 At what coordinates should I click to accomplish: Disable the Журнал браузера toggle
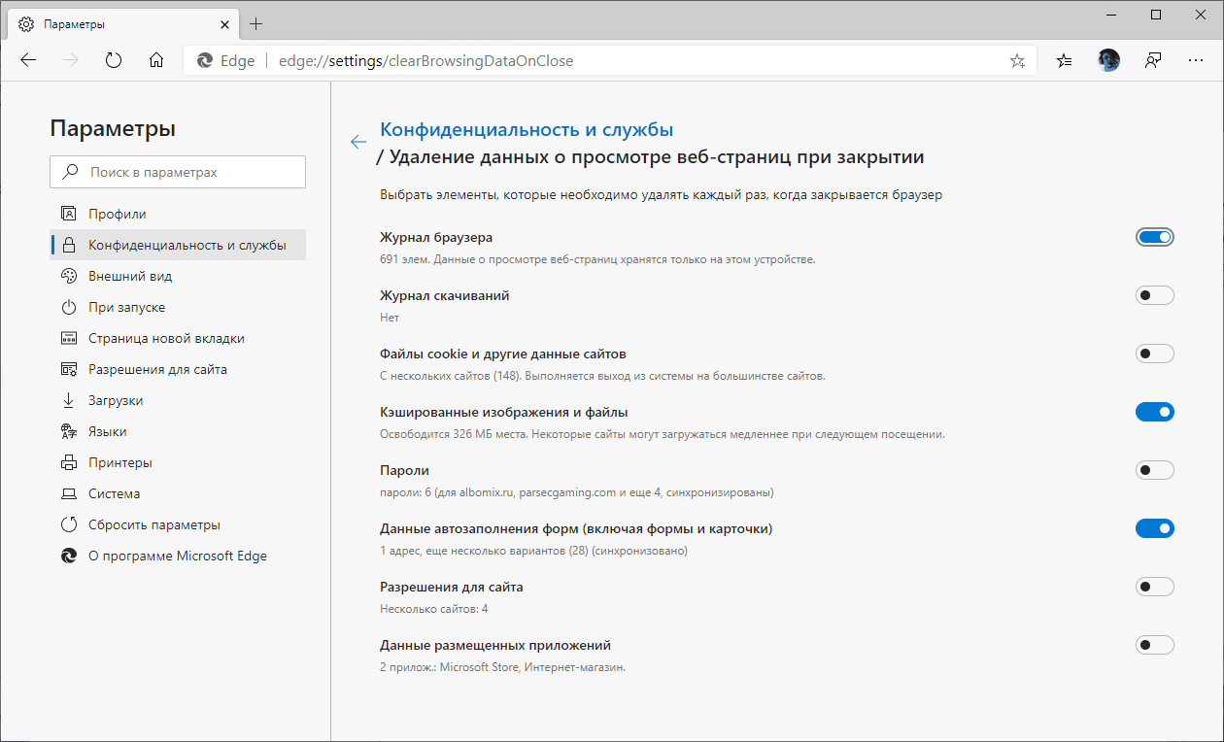tap(1154, 236)
